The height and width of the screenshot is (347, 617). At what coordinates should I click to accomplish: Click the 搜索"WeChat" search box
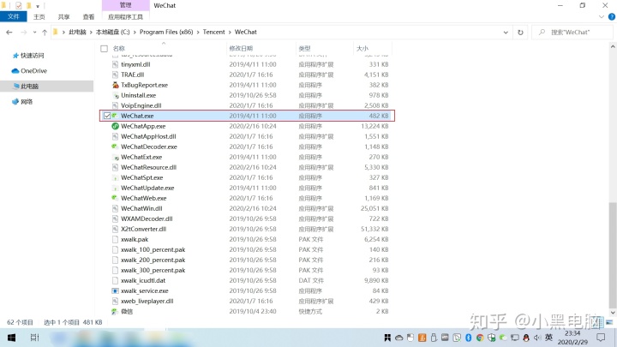[572, 33]
